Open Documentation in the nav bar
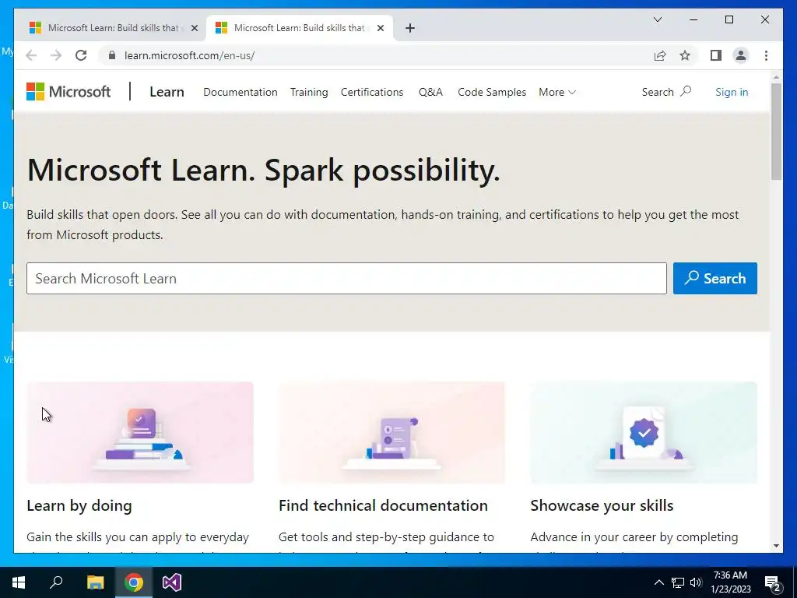 241,92
